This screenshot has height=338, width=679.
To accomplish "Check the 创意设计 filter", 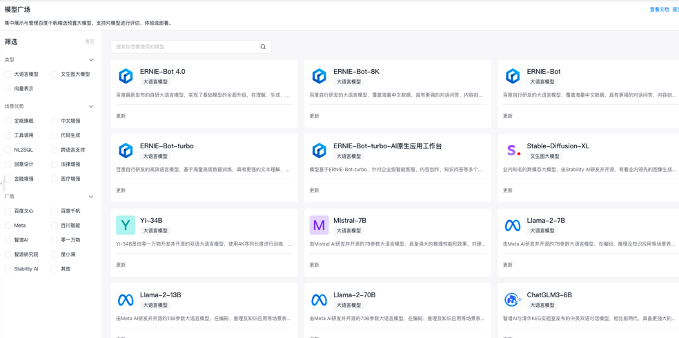I will pyautogui.click(x=8, y=164).
